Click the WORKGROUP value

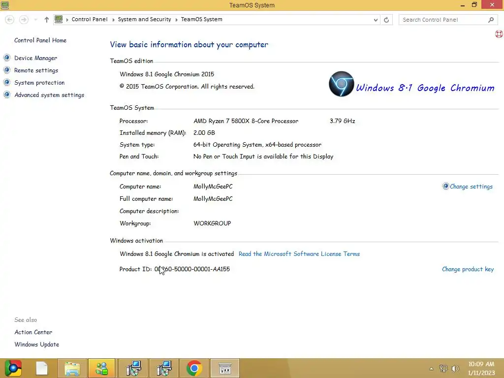pyautogui.click(x=212, y=223)
